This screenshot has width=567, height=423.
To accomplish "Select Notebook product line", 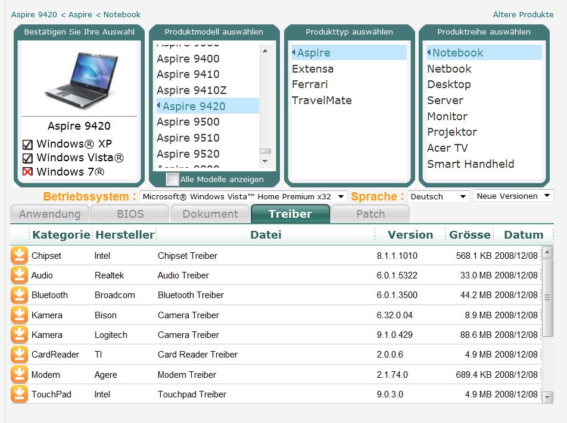I will pos(484,53).
